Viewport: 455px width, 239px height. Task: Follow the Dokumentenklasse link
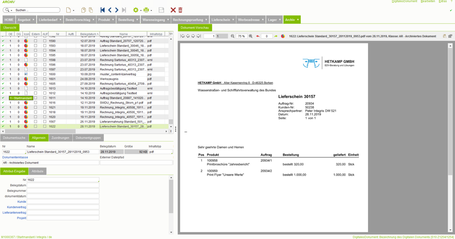click(15, 157)
